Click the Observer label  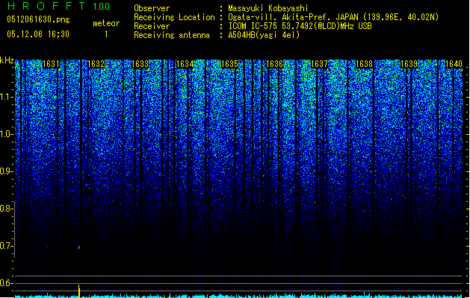[152, 8]
